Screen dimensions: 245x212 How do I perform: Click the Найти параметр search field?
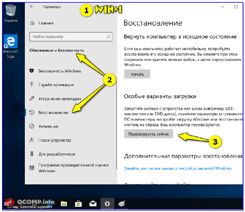click(71, 37)
